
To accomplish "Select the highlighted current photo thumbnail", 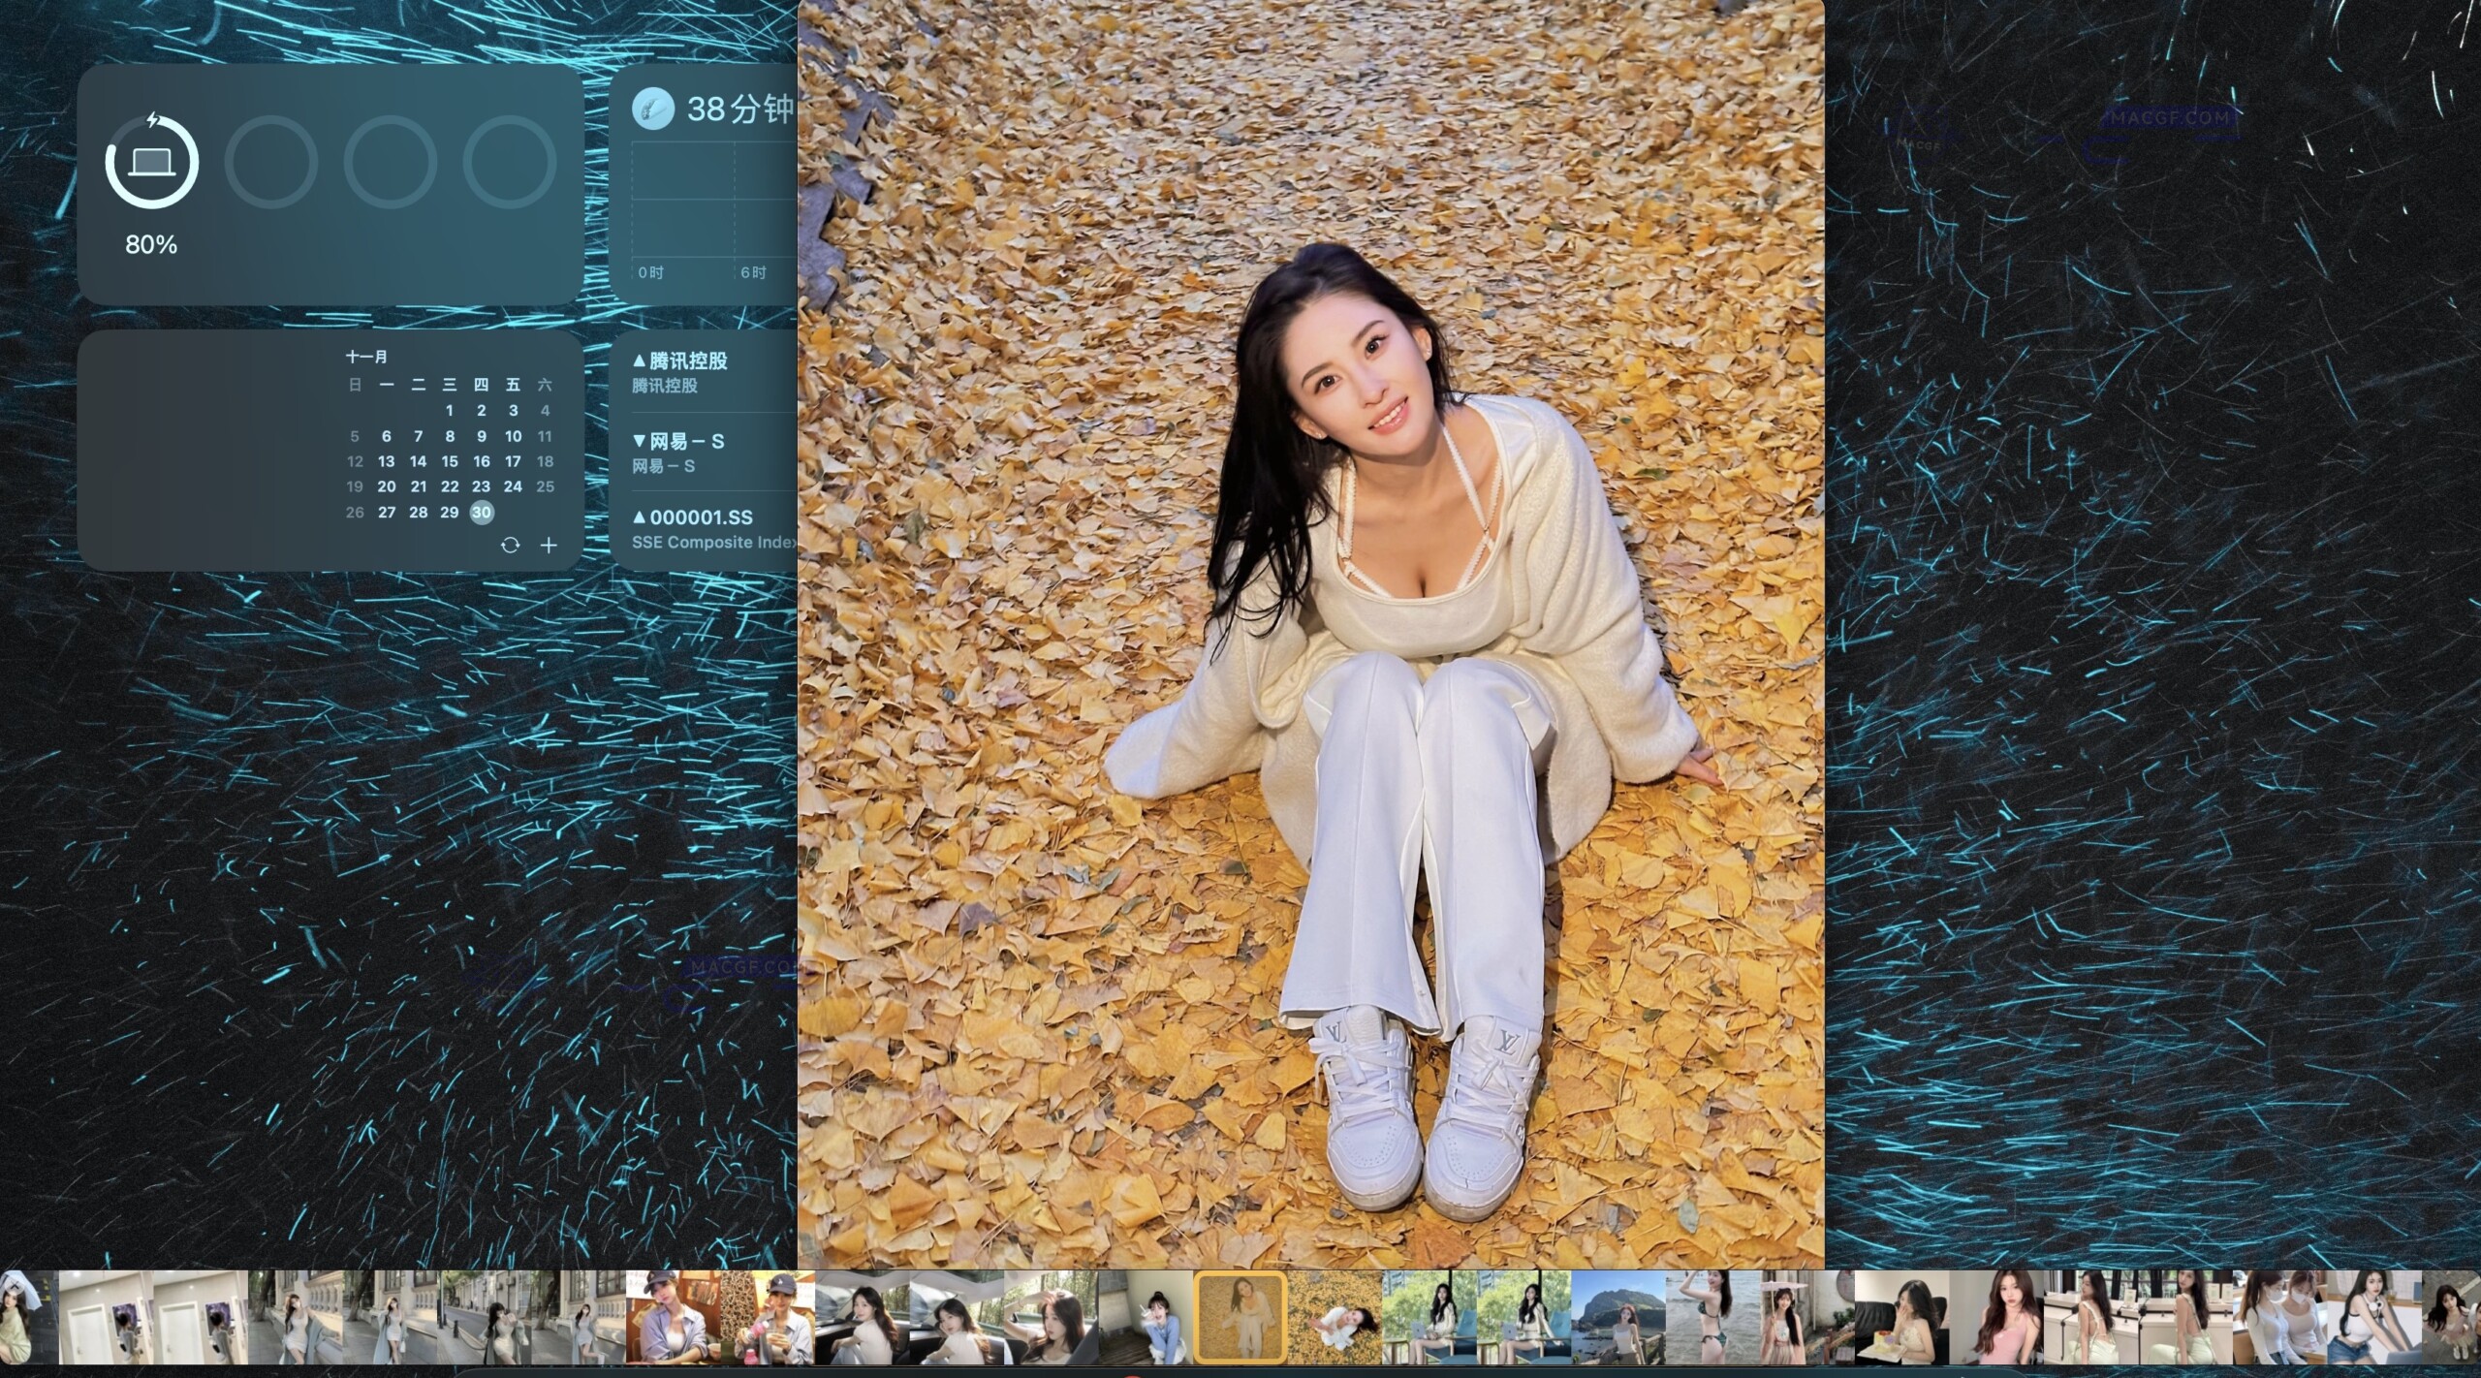I will click(x=1240, y=1317).
